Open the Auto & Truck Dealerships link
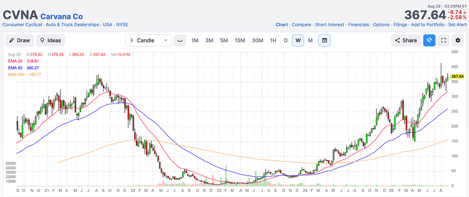 tap(72, 25)
